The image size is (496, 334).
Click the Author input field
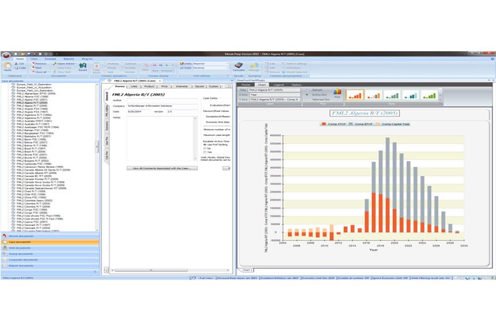(x=161, y=100)
